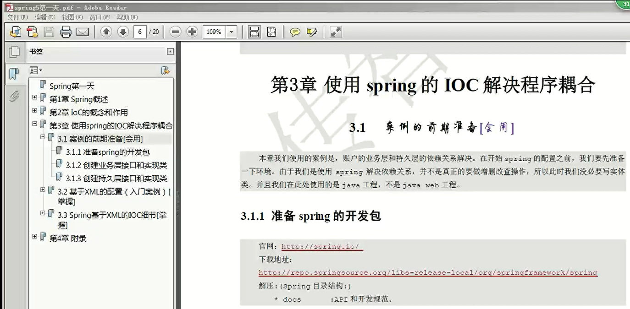Add a sticky note comment
This screenshot has width=630, height=309.
point(295,32)
